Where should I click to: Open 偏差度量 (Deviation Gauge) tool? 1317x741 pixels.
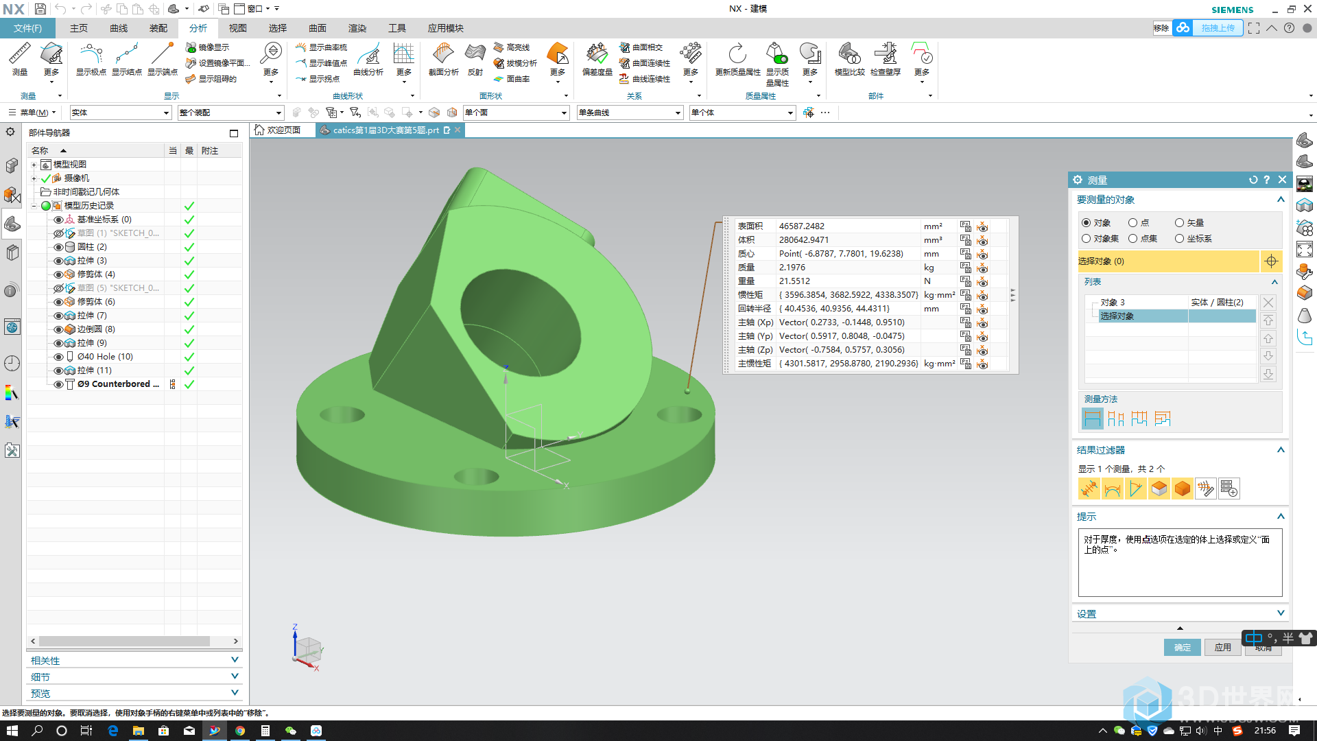click(597, 58)
